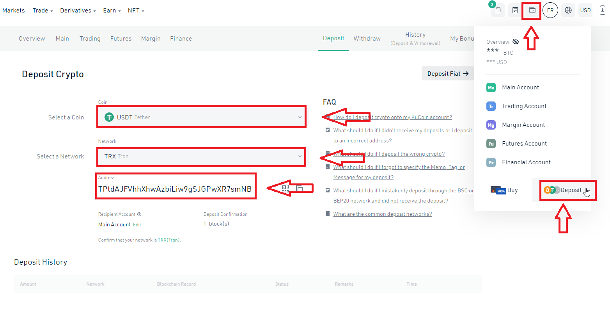Switch to the Futures tab
610x313 pixels.
coord(121,39)
